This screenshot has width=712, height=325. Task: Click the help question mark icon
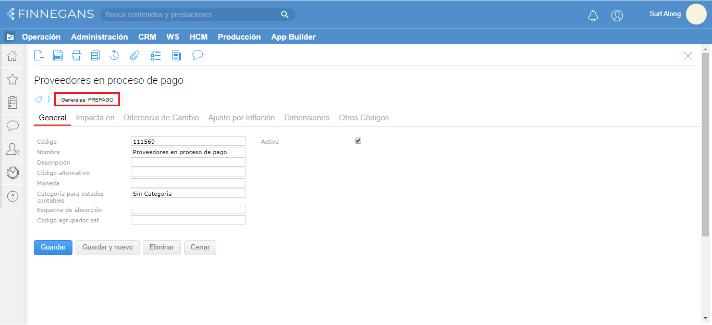[13, 196]
